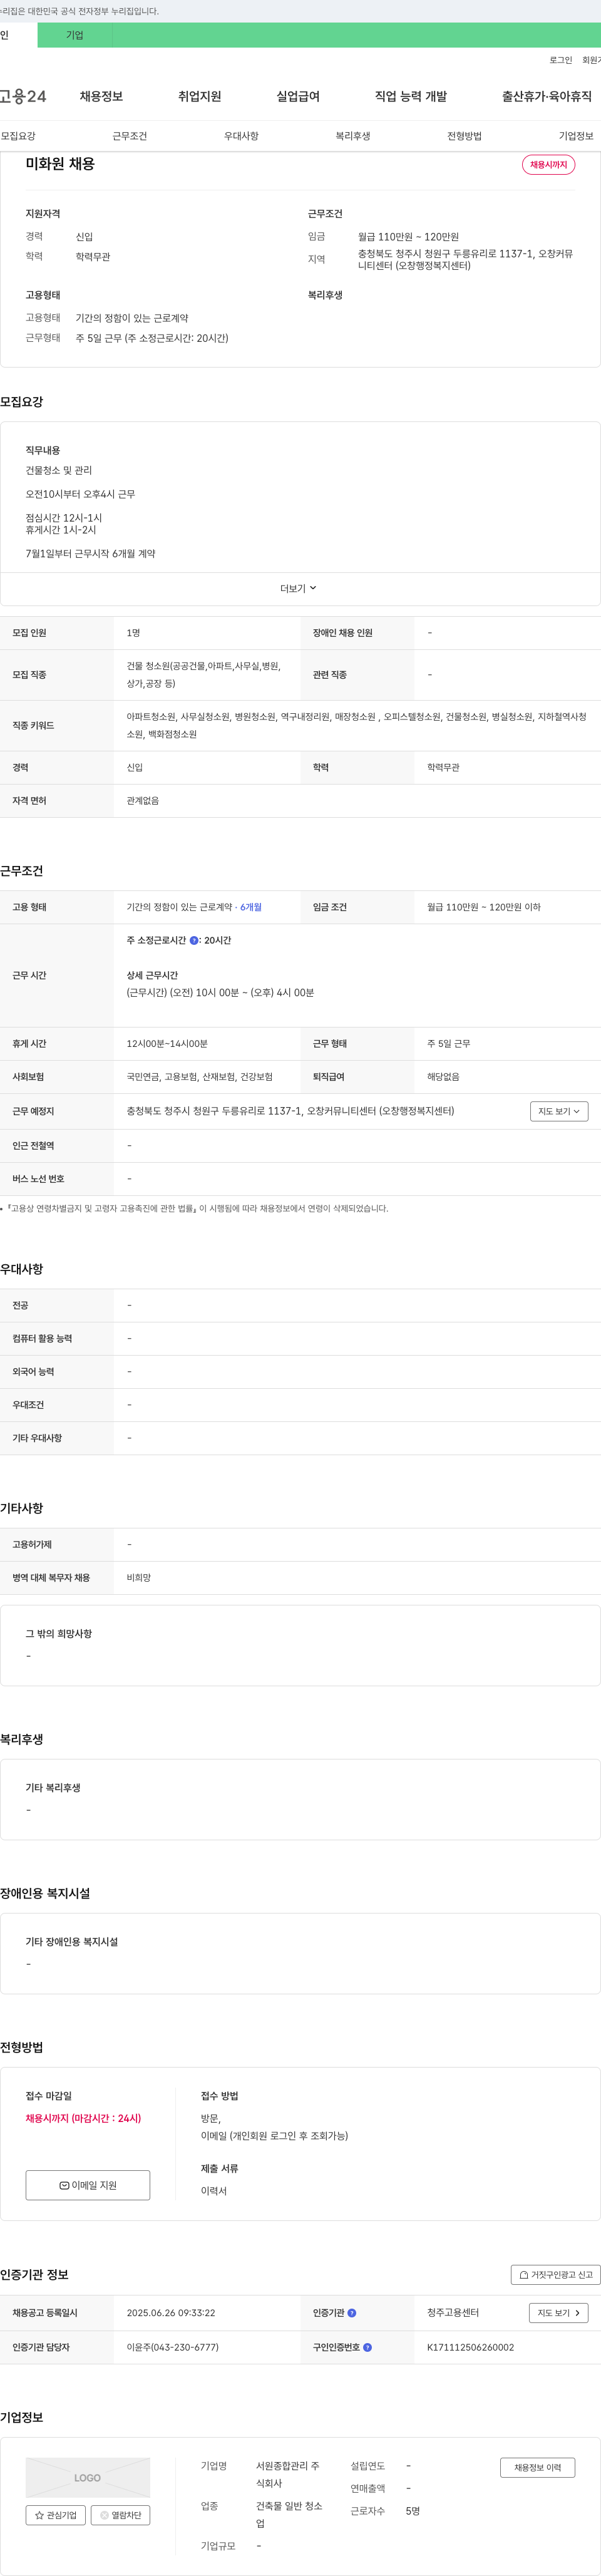
Task: Click the 고용24 site logo
Action: pyautogui.click(x=22, y=96)
